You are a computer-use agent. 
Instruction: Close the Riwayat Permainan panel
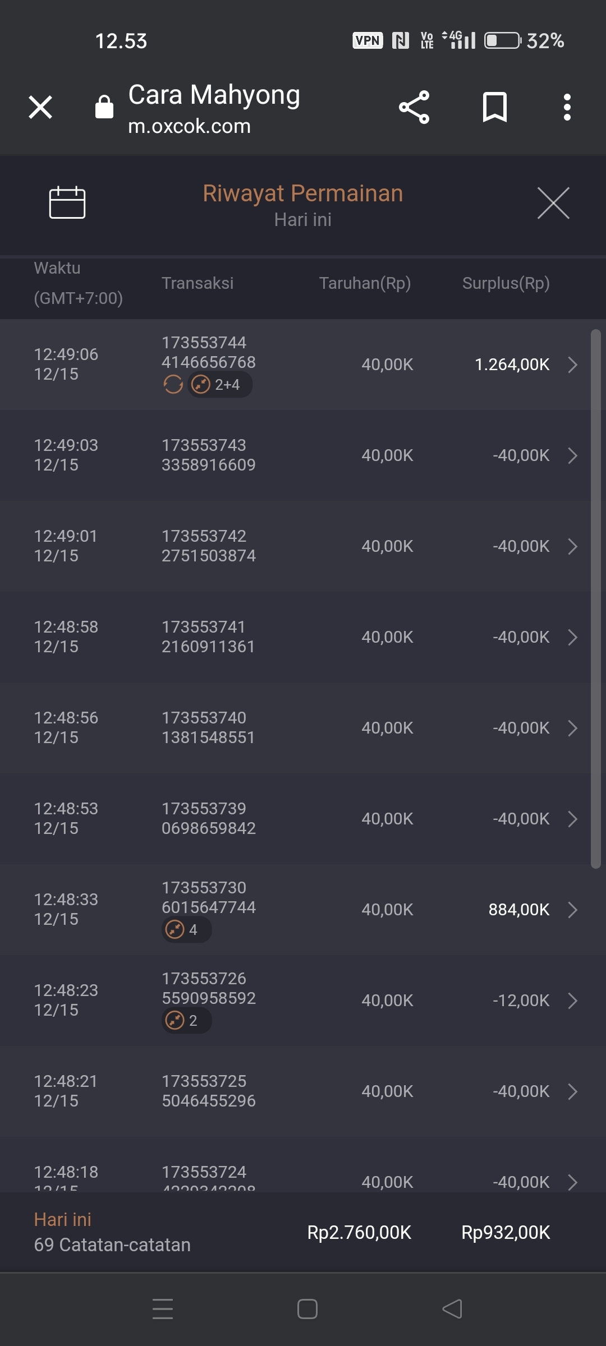click(553, 203)
